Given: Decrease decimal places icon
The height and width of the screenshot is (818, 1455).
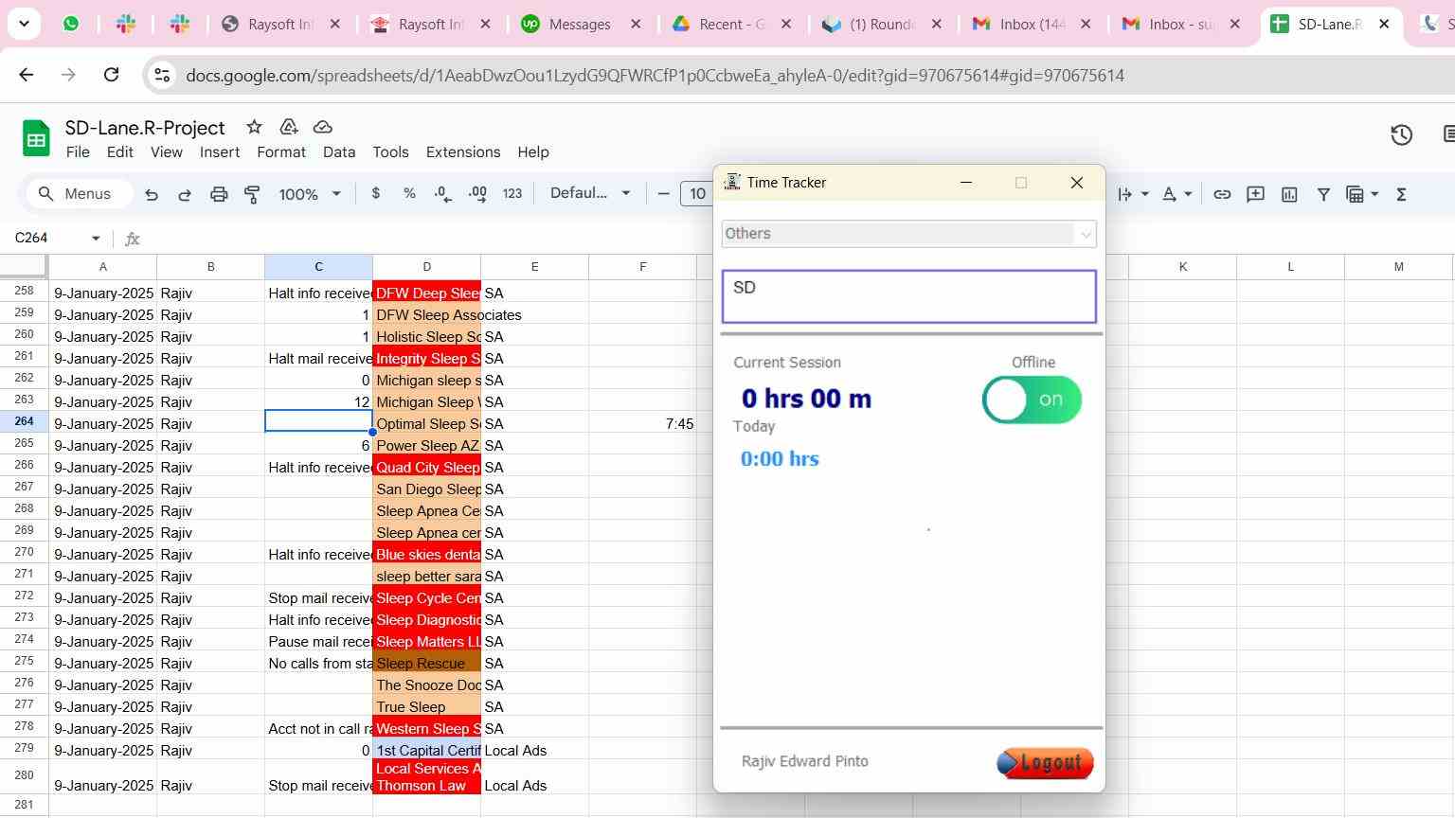Looking at the screenshot, I should tap(442, 193).
